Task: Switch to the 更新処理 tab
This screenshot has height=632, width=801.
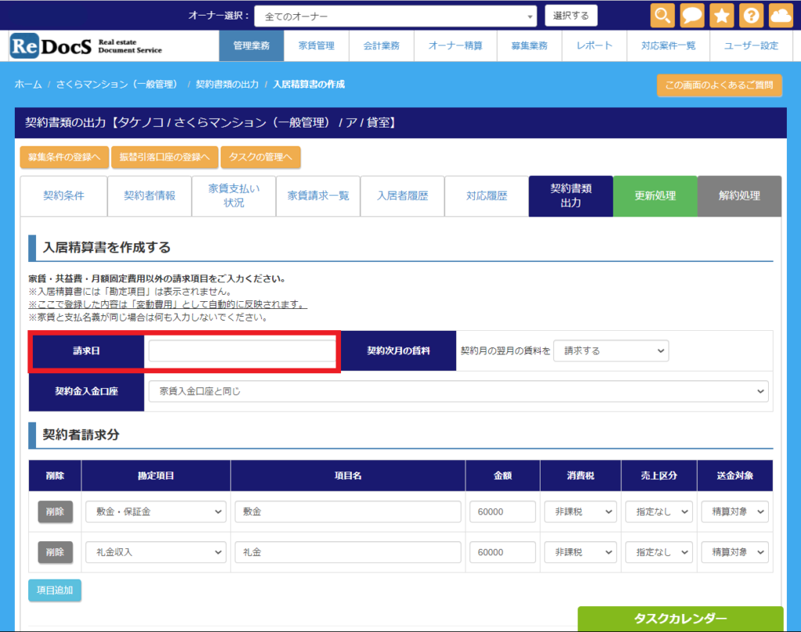Action: coord(655,196)
